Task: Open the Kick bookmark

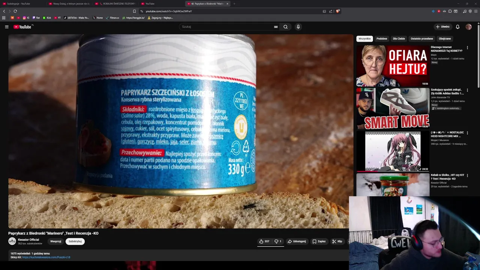Action: coord(47,18)
